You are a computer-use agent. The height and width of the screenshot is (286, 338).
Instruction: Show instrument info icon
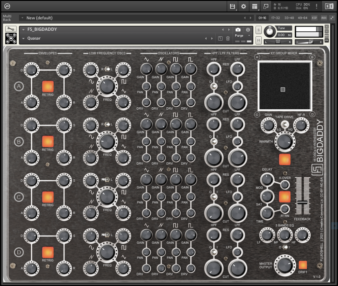point(248,29)
